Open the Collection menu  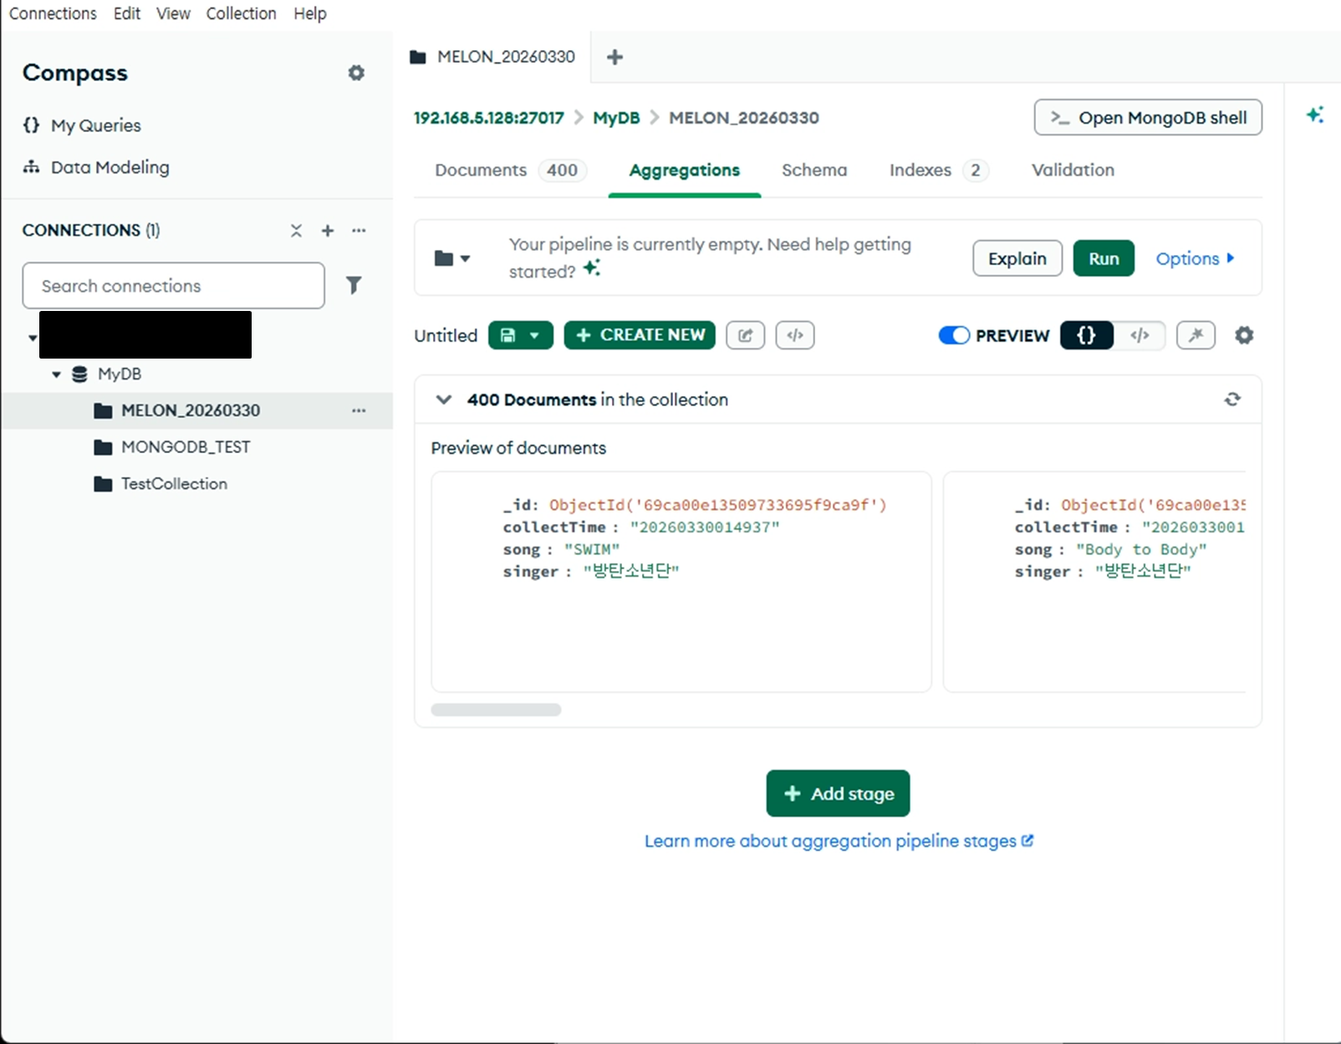coord(241,13)
